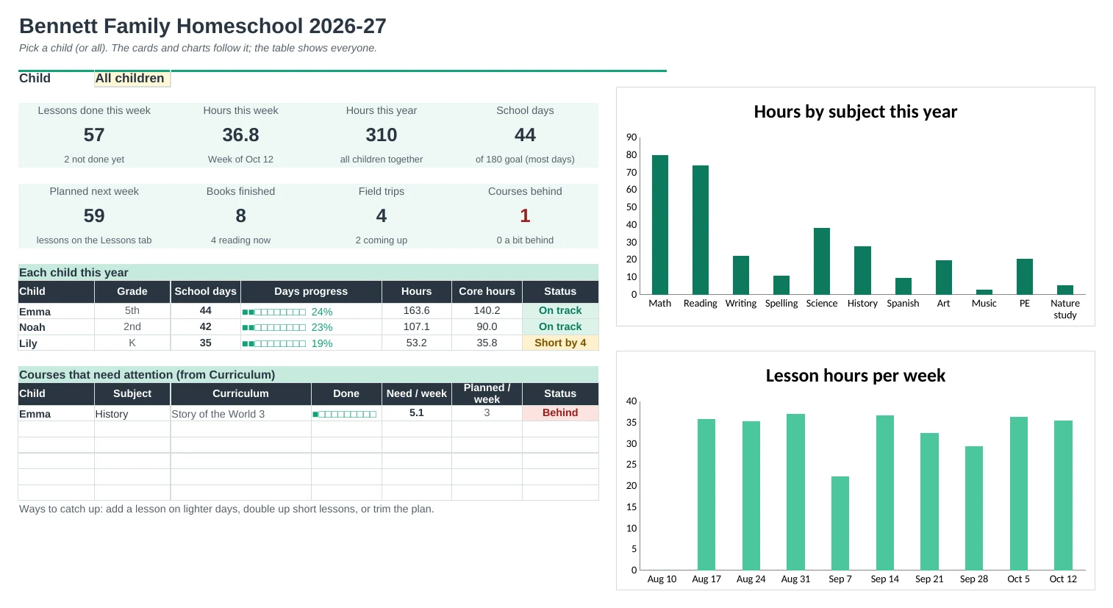Select the 'Hours by subject this year' chart title

click(856, 112)
